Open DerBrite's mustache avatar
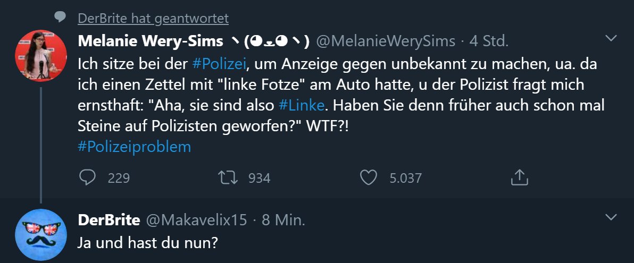634x263 pixels. tap(41, 234)
